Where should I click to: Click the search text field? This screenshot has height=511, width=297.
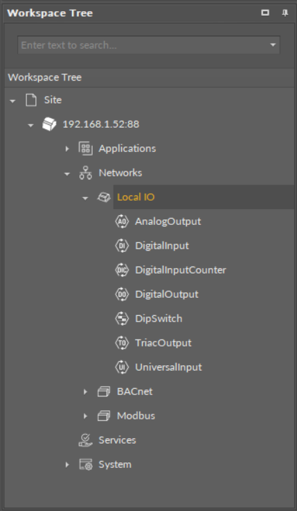[x=143, y=45]
